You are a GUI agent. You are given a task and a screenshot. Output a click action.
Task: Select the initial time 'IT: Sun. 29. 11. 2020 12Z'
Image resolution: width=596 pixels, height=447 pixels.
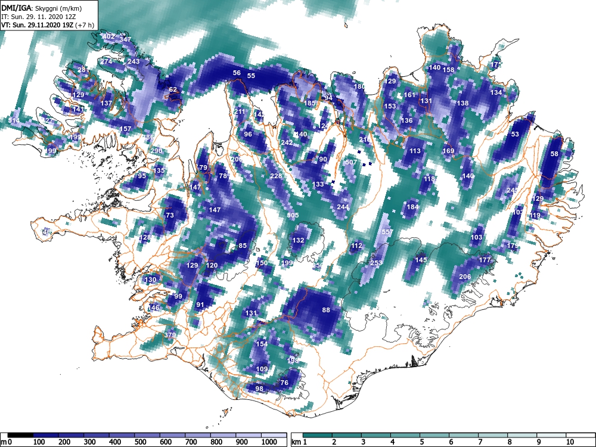click(x=38, y=17)
